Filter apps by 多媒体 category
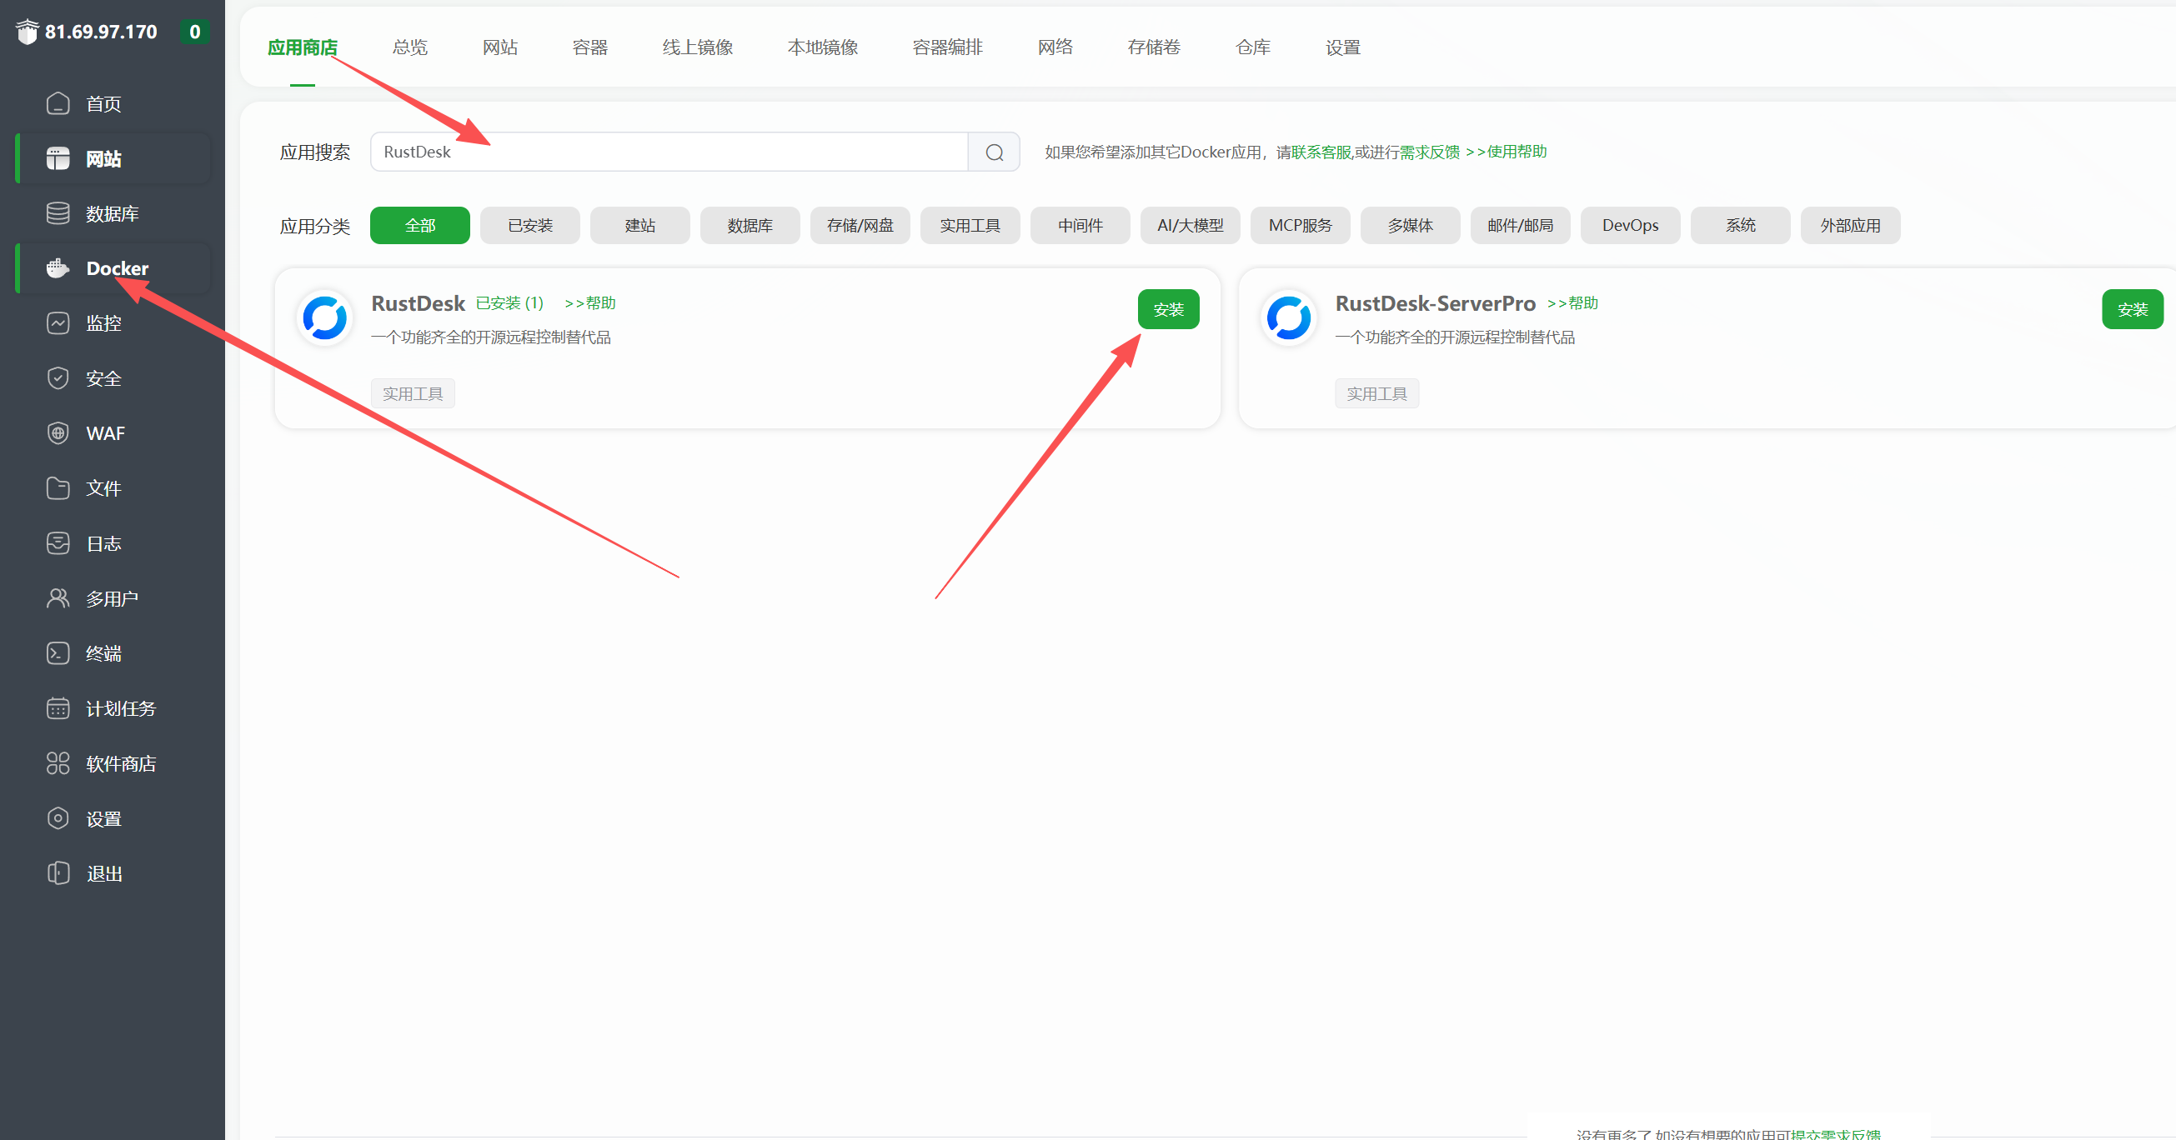Screen dimensions: 2176x1140 [x=1410, y=226]
